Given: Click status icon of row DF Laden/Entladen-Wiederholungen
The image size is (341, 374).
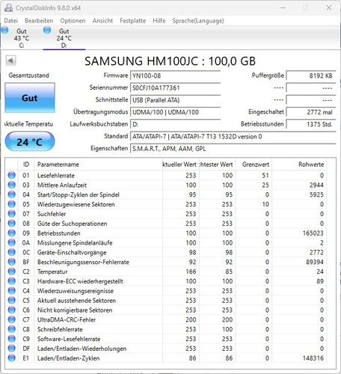Looking at the screenshot, I should [x=11, y=349].
